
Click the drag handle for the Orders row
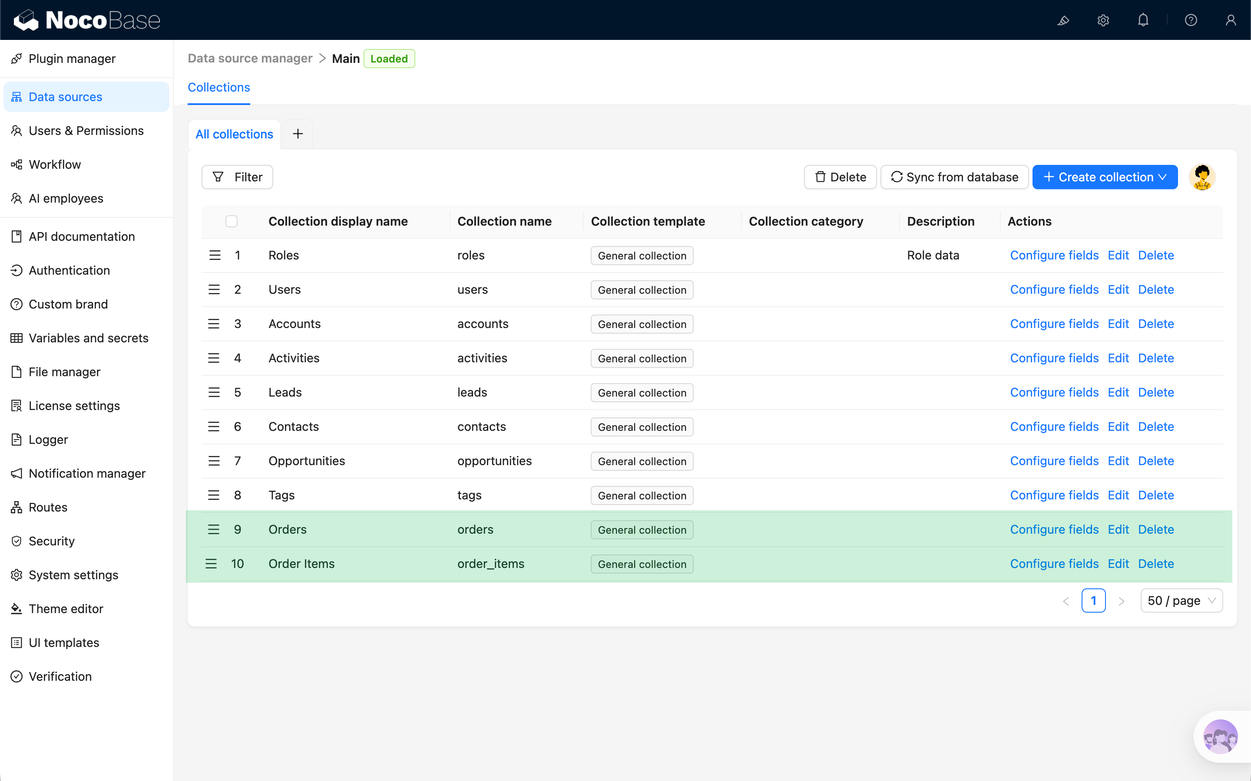point(214,529)
